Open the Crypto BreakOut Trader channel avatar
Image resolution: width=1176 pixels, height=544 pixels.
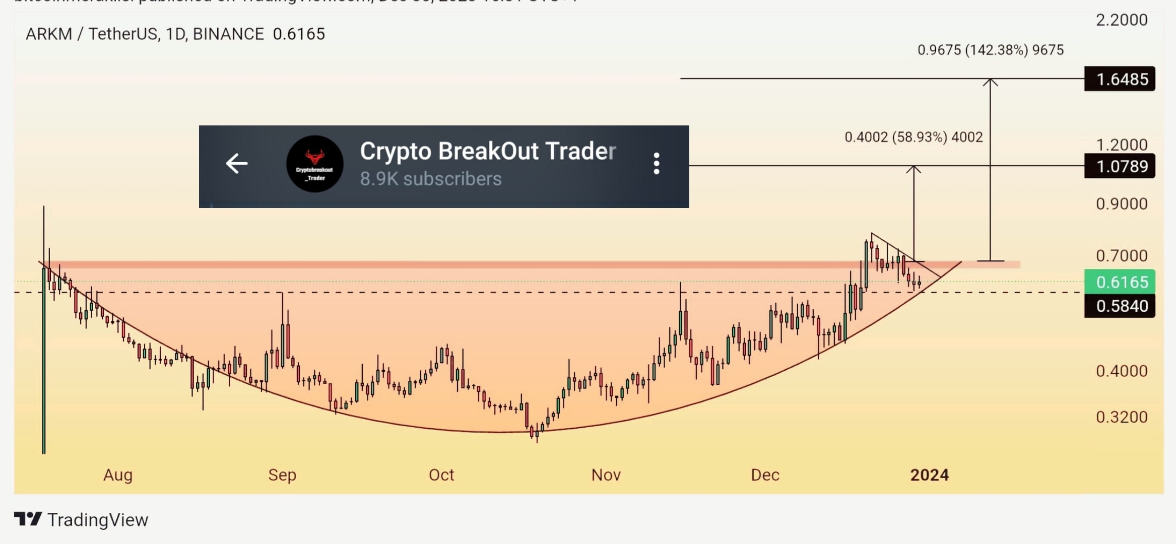tap(315, 163)
